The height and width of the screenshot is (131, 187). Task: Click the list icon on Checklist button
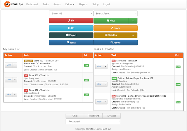106,35
